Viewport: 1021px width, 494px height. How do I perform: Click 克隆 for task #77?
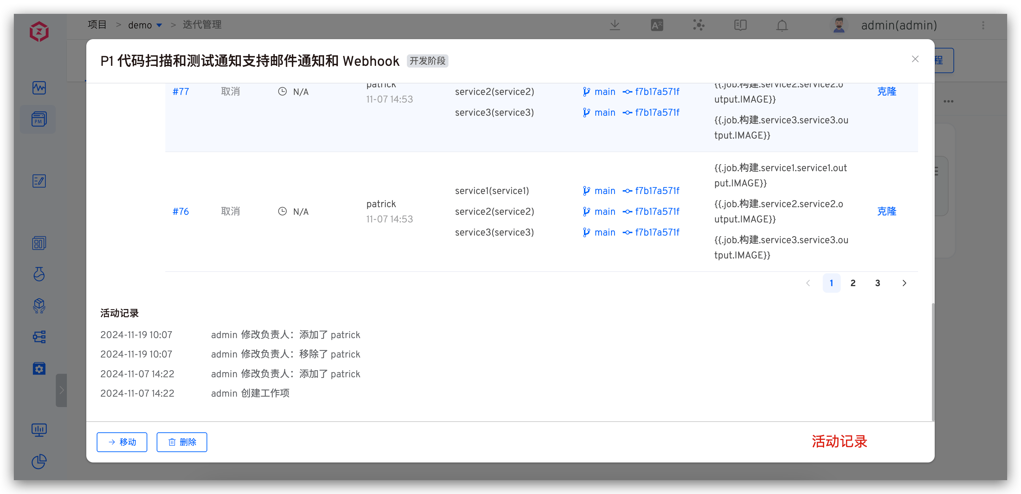[887, 91]
